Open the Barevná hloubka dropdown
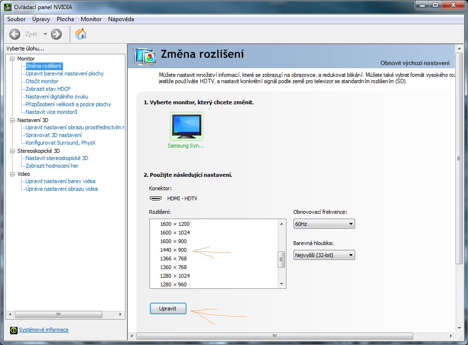 (x=324, y=255)
